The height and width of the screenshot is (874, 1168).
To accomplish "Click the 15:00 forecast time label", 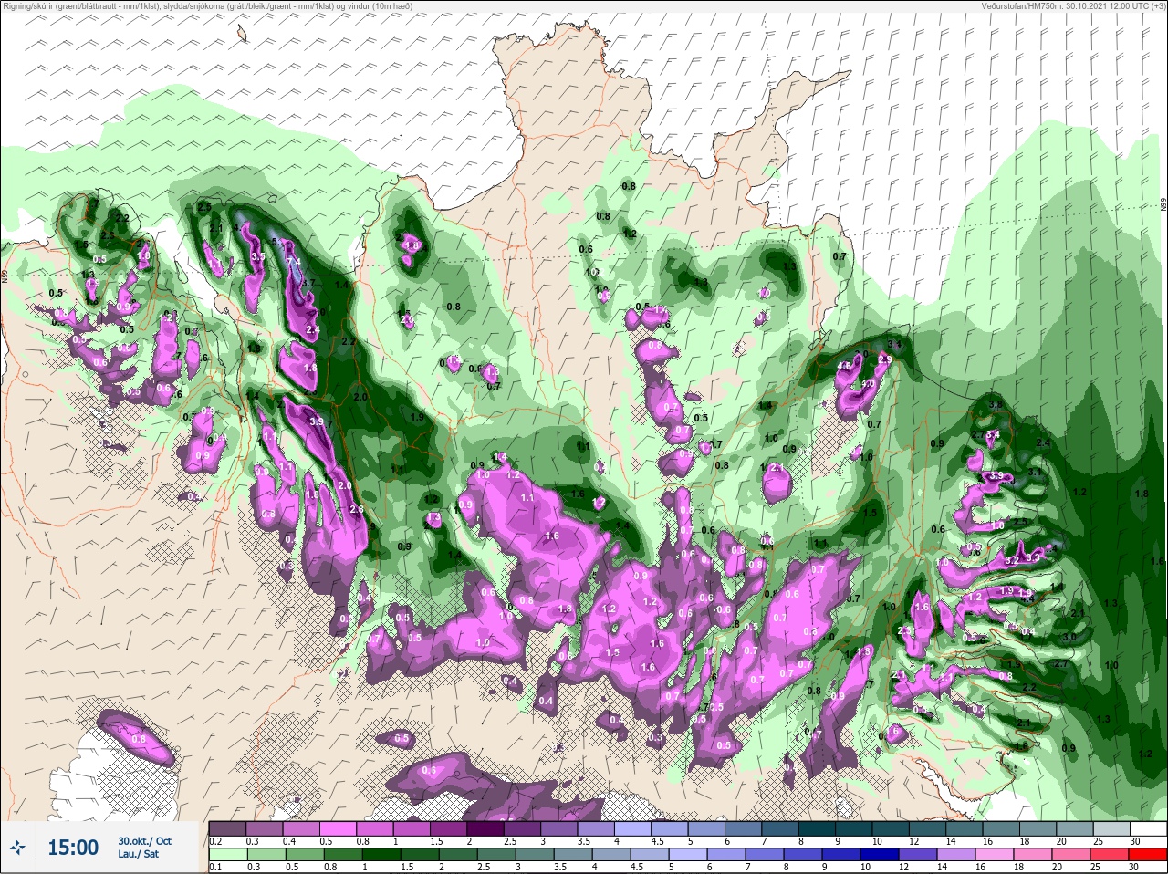I will [x=73, y=848].
